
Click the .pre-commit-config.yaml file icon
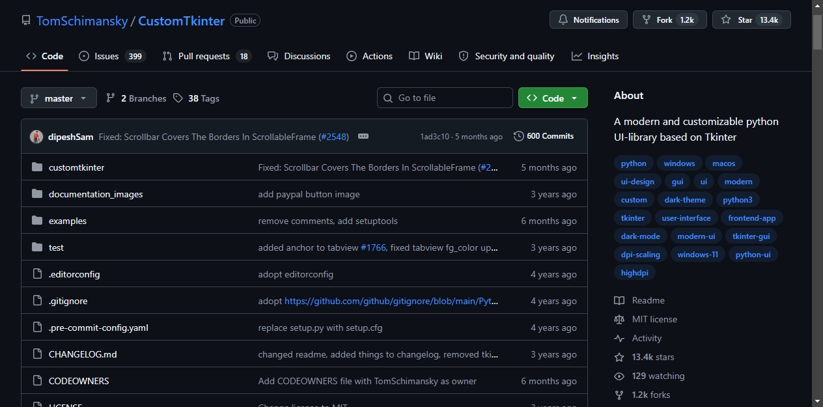tap(37, 328)
